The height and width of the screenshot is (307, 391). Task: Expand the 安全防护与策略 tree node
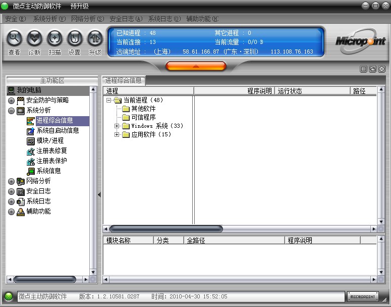tap(11, 100)
